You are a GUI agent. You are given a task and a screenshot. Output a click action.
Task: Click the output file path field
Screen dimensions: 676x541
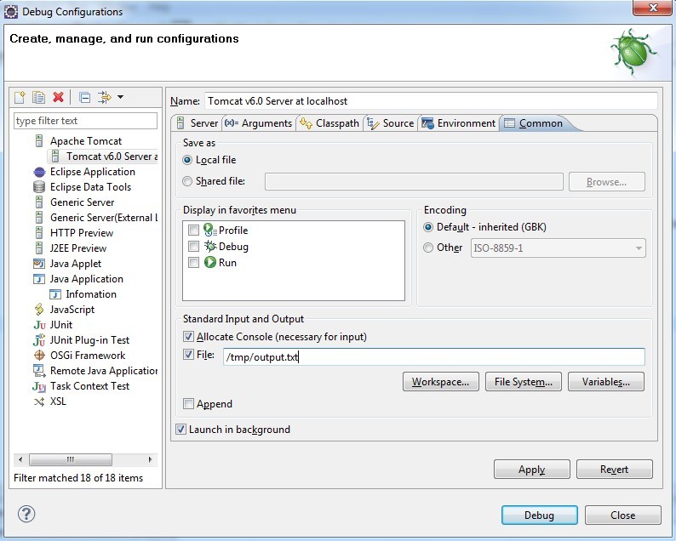pos(434,357)
